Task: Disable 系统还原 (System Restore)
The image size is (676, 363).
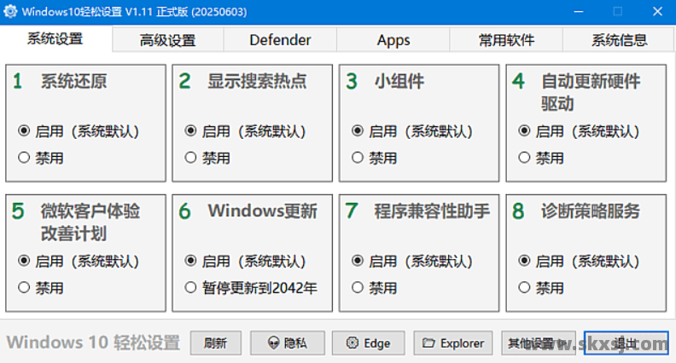Action: tap(24, 158)
